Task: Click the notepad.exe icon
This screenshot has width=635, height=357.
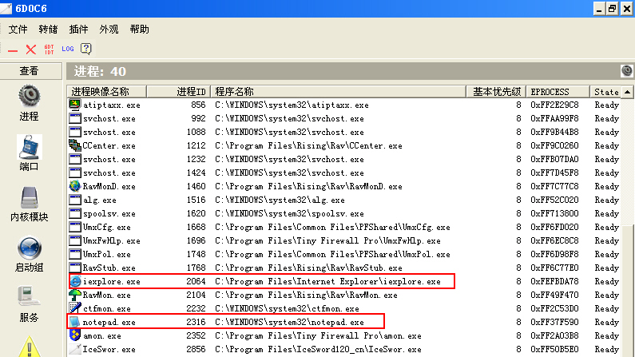Action: [x=74, y=322]
